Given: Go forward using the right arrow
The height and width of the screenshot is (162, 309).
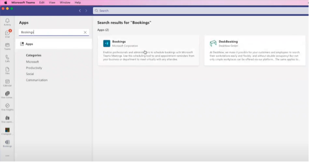Looking at the screenshot, I should (86, 11).
